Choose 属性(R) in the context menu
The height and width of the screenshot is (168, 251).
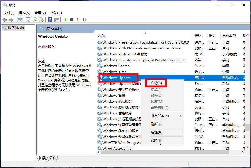point(156,132)
